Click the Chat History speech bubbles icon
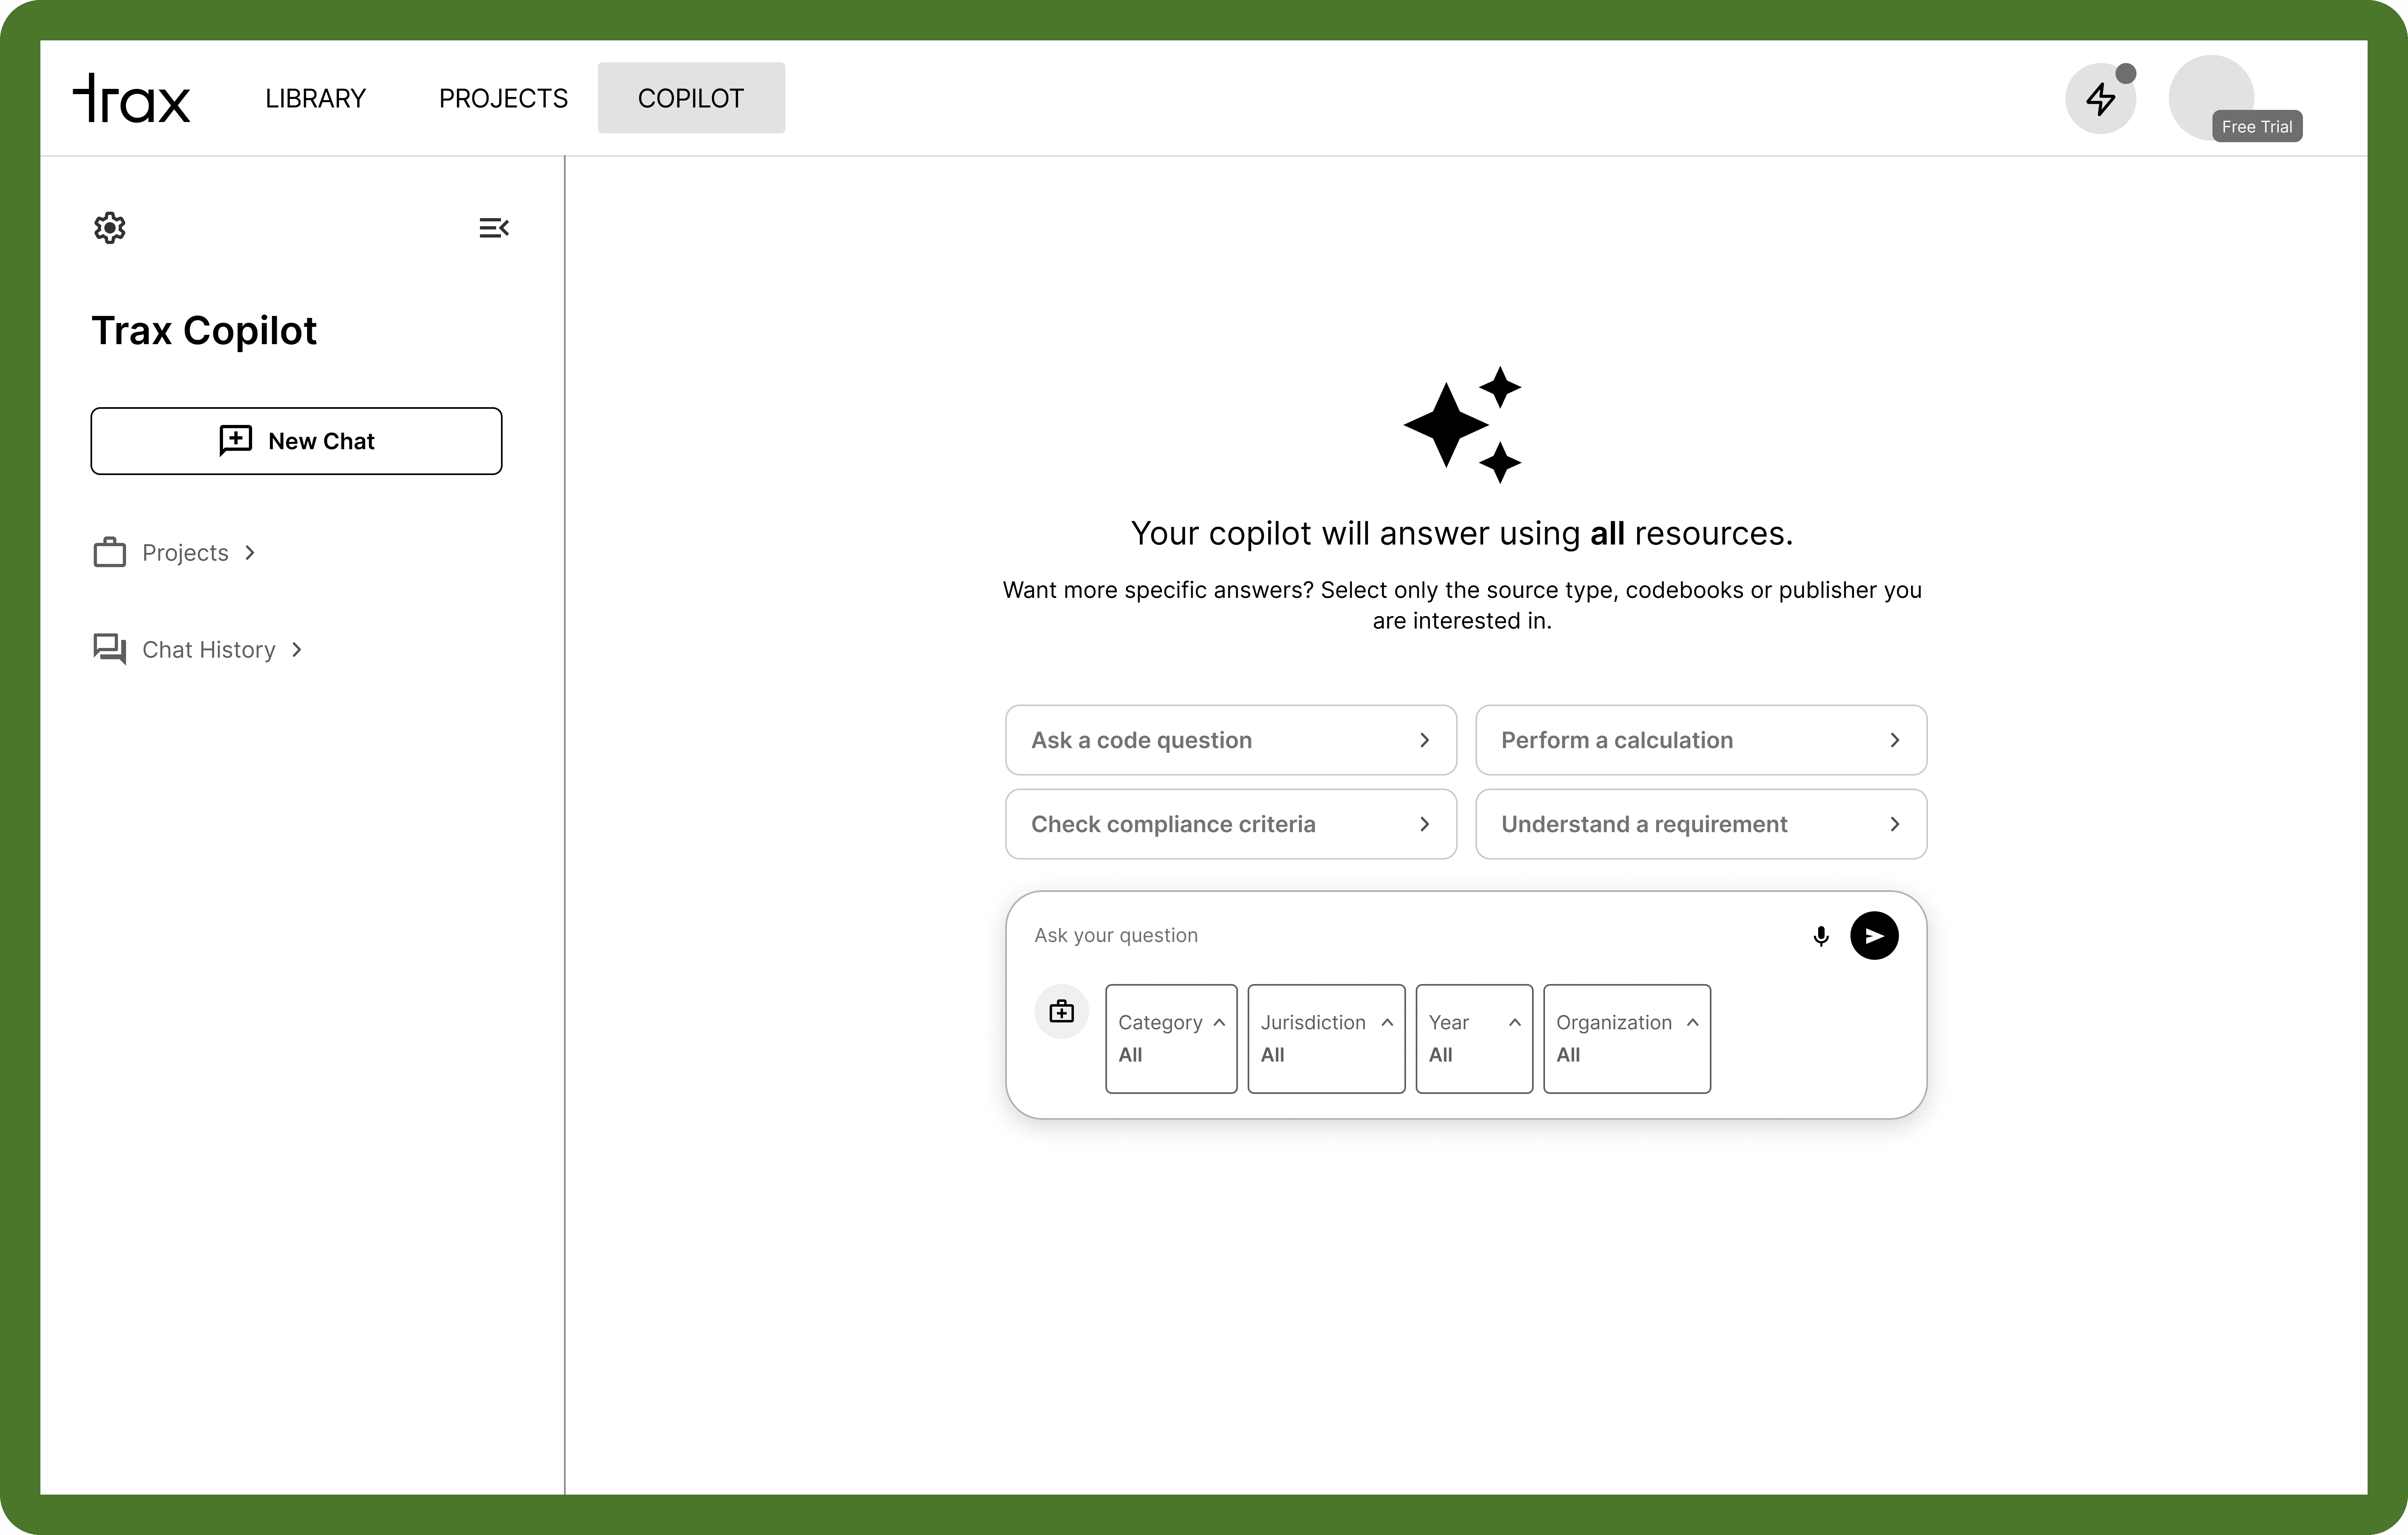The height and width of the screenshot is (1535, 2408). coord(109,650)
